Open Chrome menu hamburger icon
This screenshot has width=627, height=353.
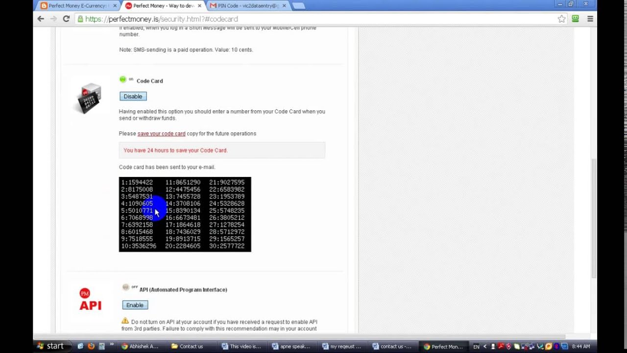[590, 19]
